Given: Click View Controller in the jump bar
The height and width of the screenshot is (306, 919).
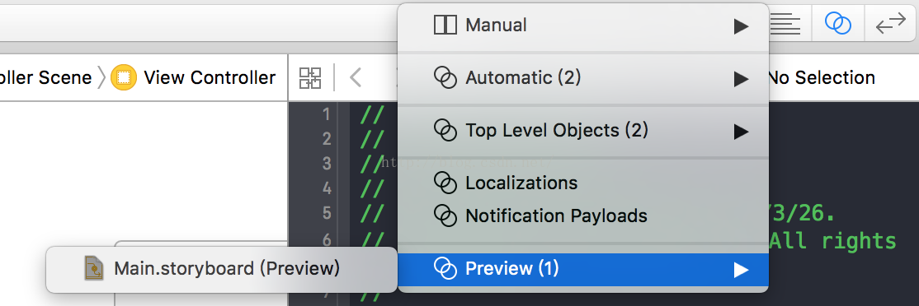Looking at the screenshot, I should (x=210, y=77).
